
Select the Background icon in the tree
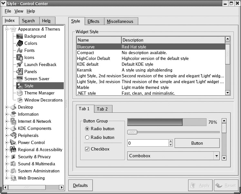(20, 36)
